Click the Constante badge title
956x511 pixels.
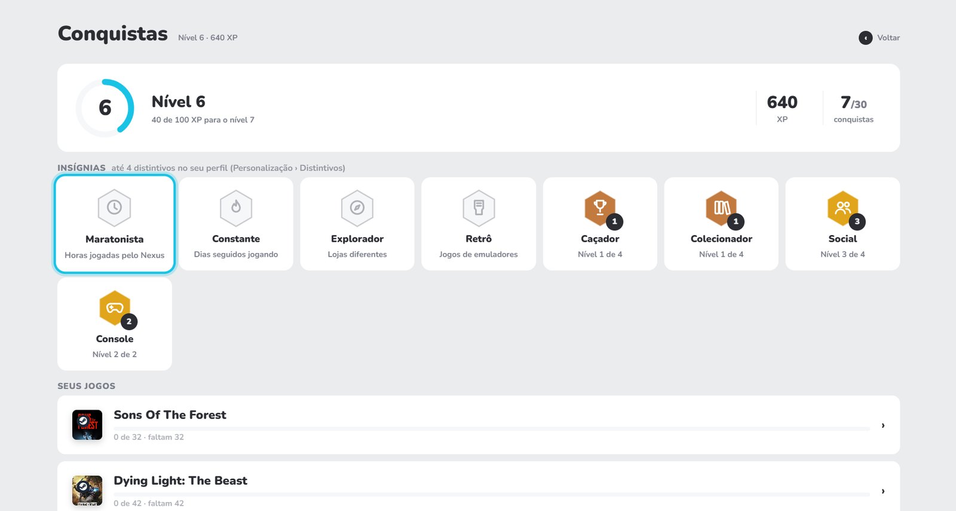[236, 239]
